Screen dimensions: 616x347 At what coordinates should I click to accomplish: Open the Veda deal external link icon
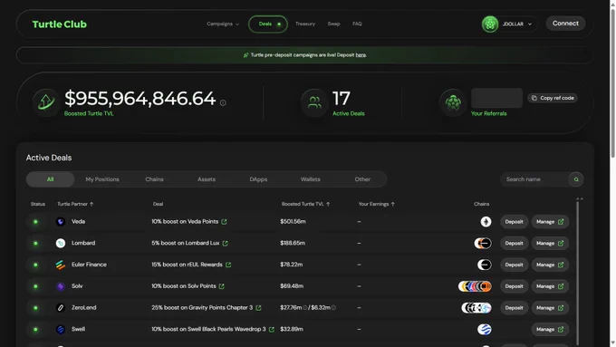pos(224,222)
